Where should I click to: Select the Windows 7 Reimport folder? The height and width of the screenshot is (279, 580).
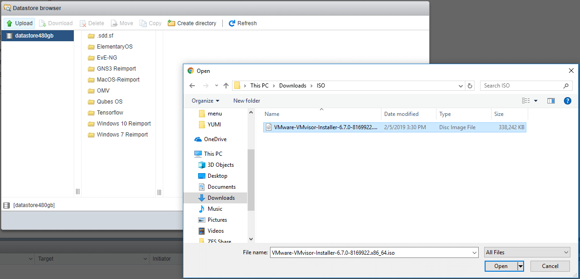click(118, 135)
